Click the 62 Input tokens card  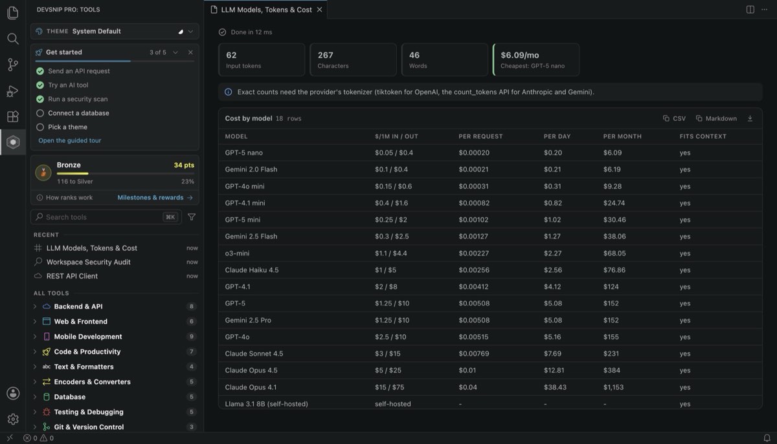[x=262, y=59]
